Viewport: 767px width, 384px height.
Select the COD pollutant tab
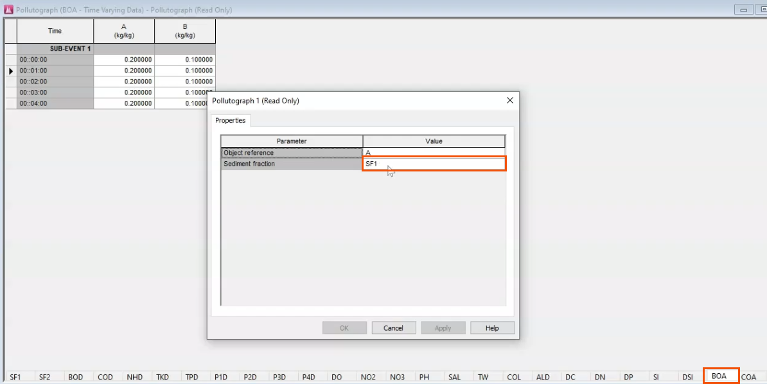pyautogui.click(x=105, y=377)
